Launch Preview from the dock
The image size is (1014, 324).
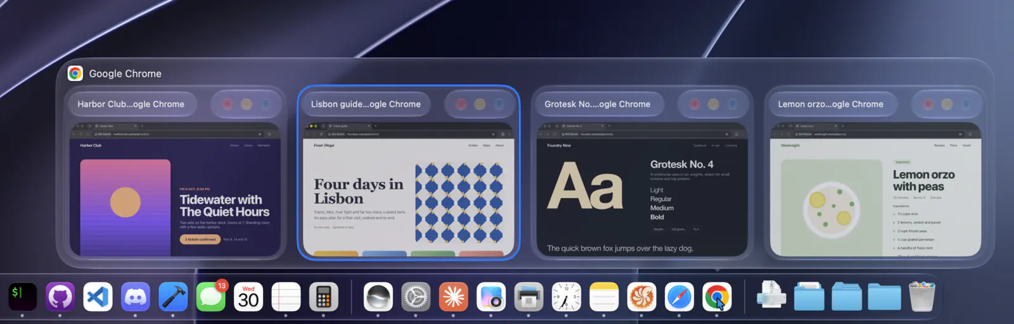pyautogui.click(x=491, y=297)
